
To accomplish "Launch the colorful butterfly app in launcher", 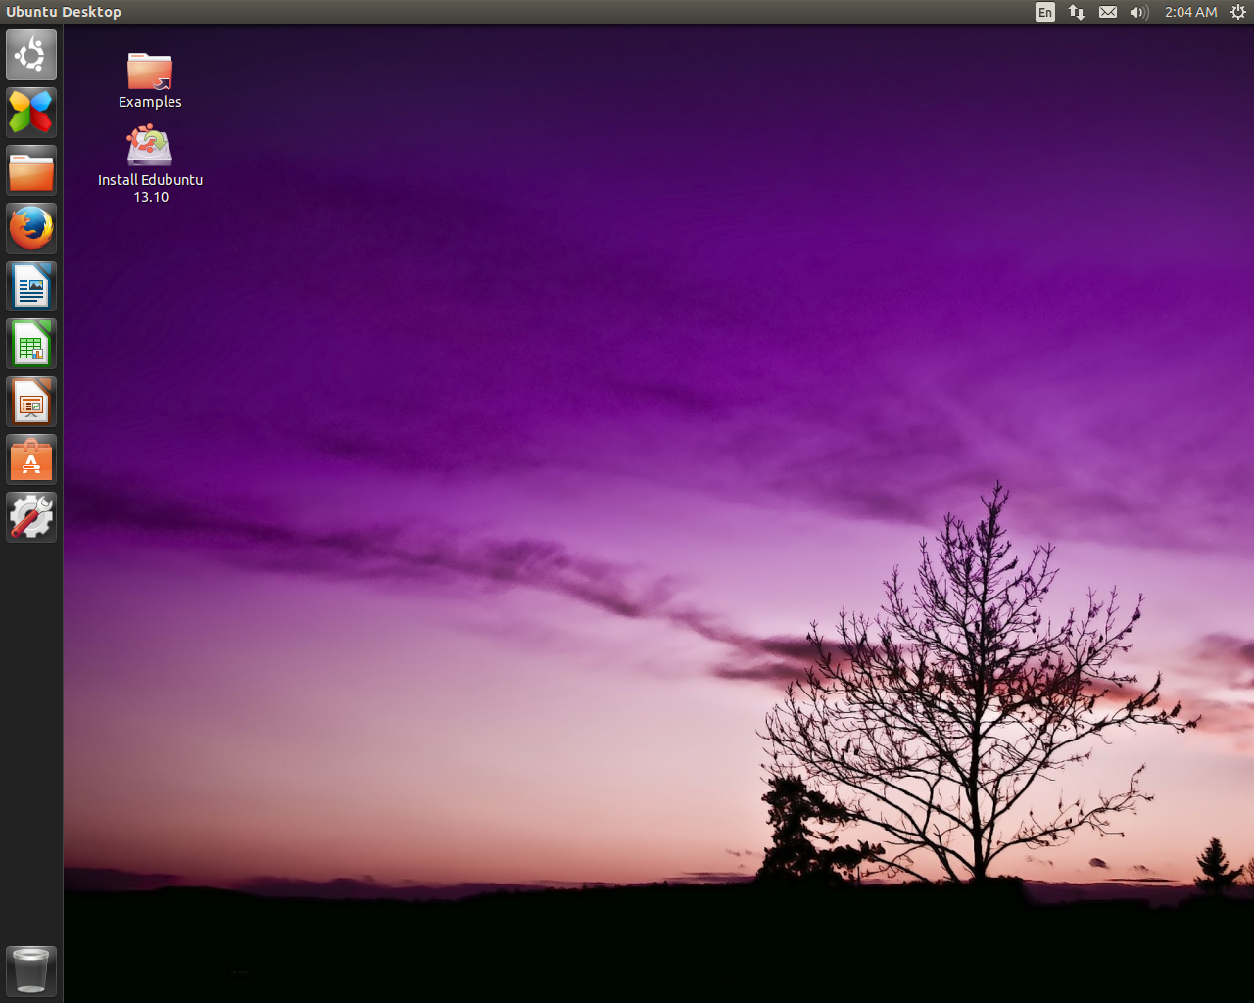I will 31,113.
